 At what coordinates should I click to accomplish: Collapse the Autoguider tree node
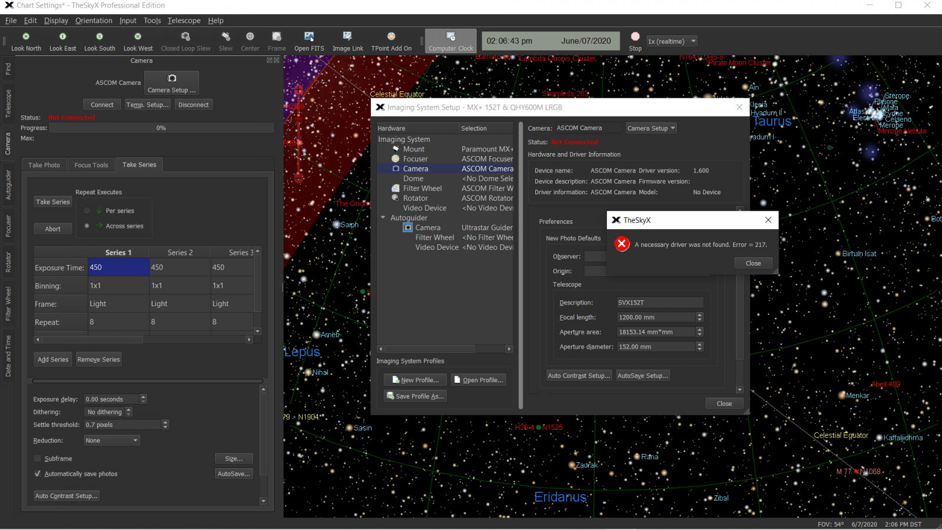click(383, 218)
